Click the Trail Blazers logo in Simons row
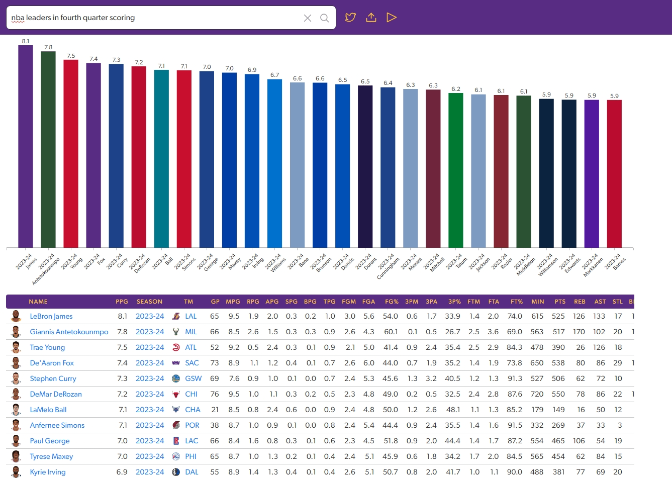Image resolution: width=672 pixels, height=478 pixels. pyautogui.click(x=176, y=425)
